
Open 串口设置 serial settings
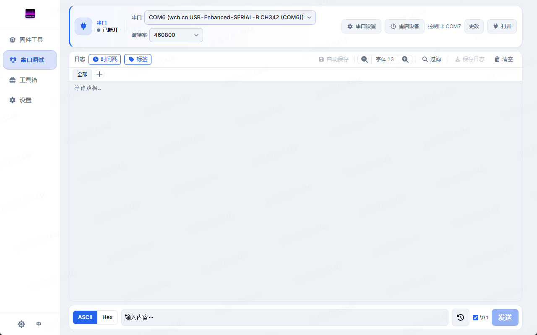coord(361,26)
